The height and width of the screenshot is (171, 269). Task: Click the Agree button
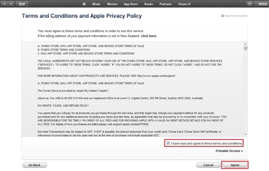click(x=234, y=165)
